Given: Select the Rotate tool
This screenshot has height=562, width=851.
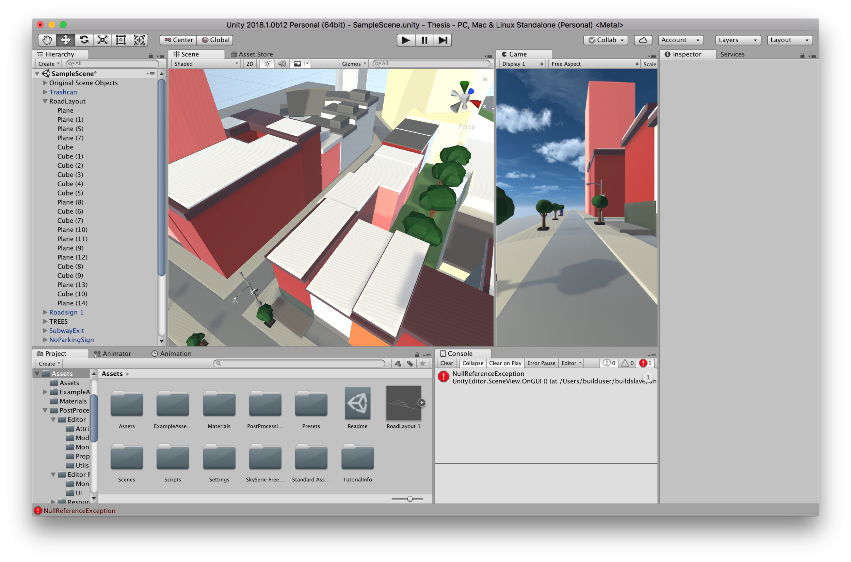Looking at the screenshot, I should point(84,40).
